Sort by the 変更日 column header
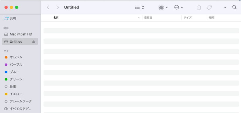 [148, 18]
